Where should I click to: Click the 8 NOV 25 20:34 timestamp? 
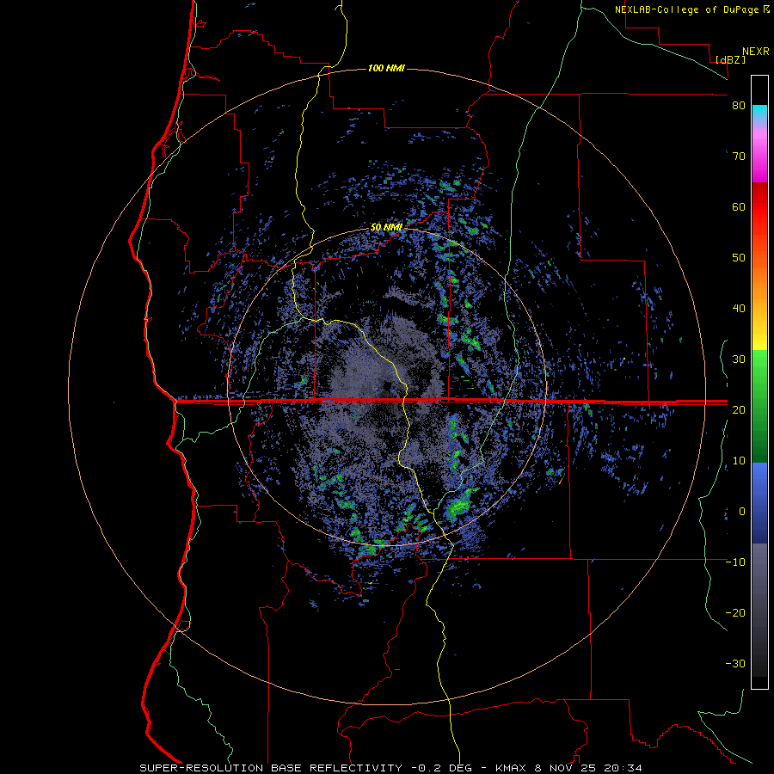tap(588, 768)
